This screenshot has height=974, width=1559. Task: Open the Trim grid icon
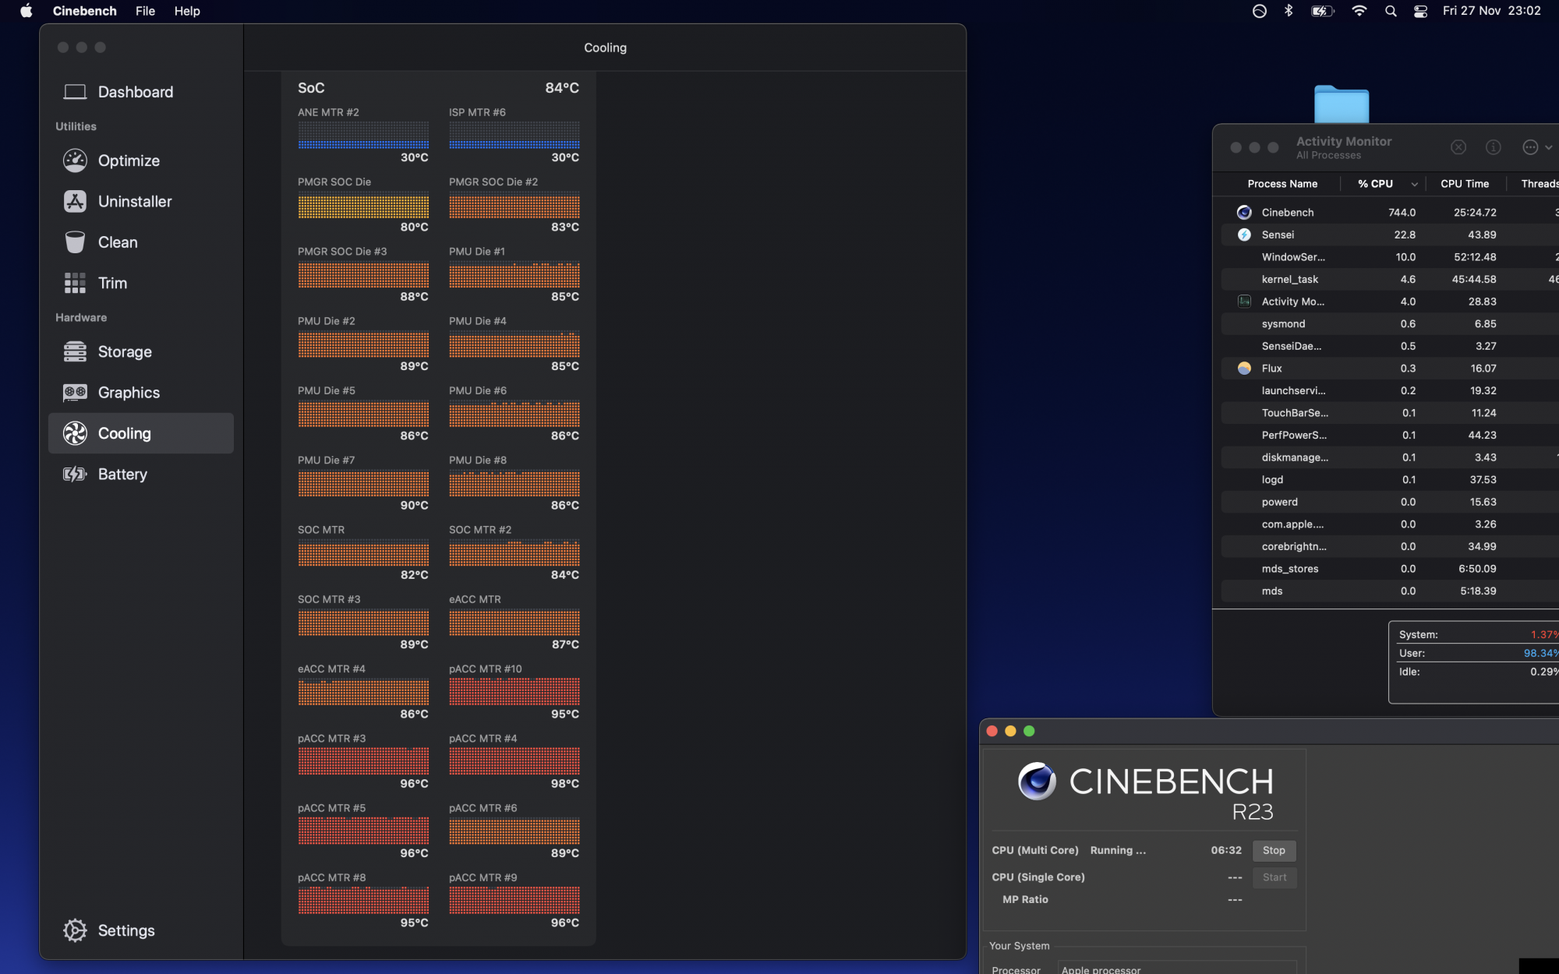[x=75, y=283]
